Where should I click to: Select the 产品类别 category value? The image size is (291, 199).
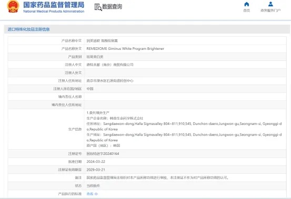(95, 57)
